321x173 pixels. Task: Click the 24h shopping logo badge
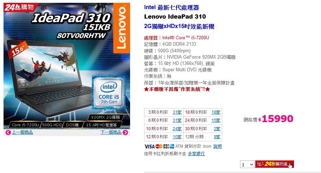[x=20, y=7]
